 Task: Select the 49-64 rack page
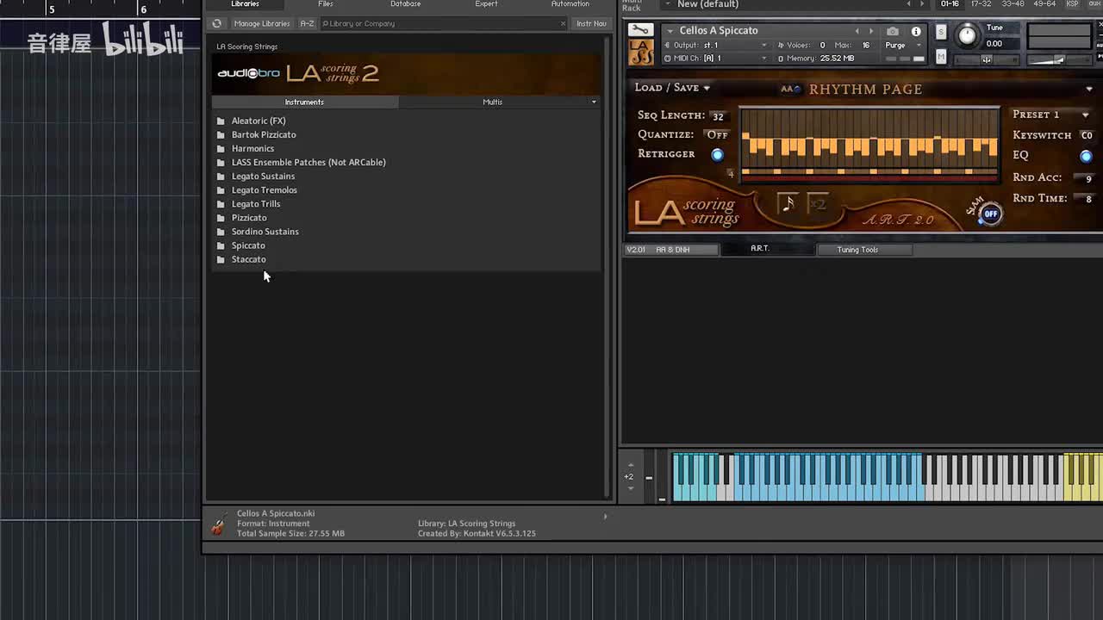tap(1043, 4)
